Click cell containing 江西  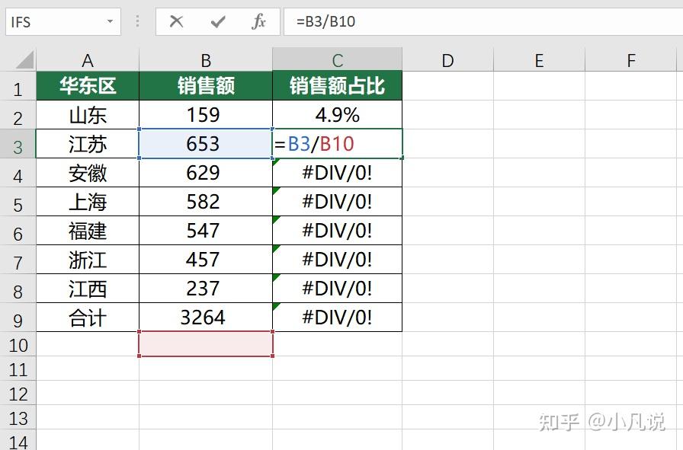[88, 288]
